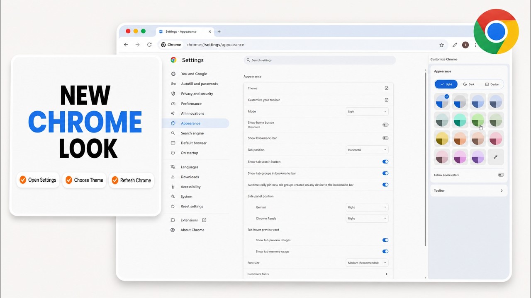
Task: Enable the Show home button toggle
Action: click(x=385, y=125)
